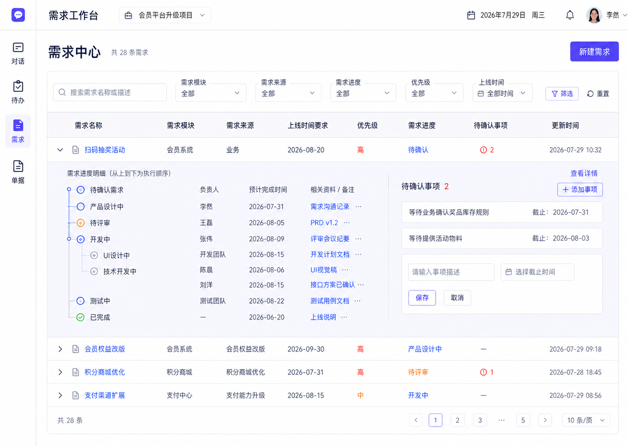Click the 等待提供活动物料 item
The image size is (628, 446).
point(502,238)
